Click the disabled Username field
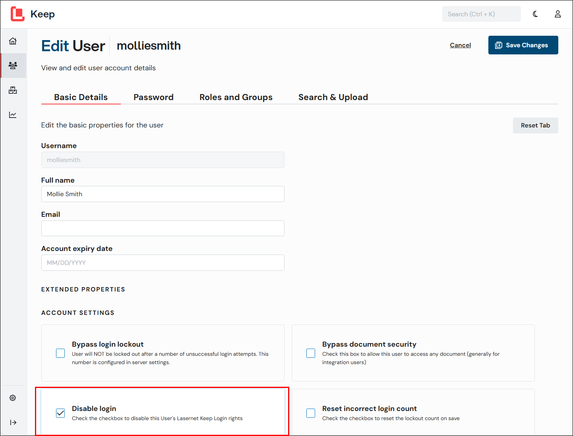573x436 pixels. click(163, 160)
